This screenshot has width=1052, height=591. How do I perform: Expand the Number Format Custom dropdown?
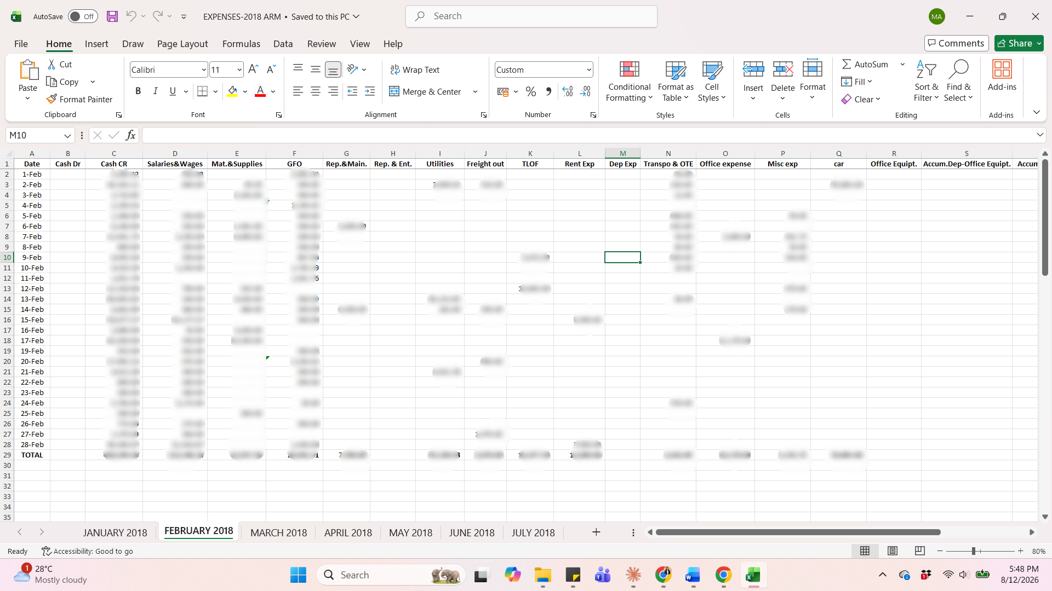[x=589, y=69]
